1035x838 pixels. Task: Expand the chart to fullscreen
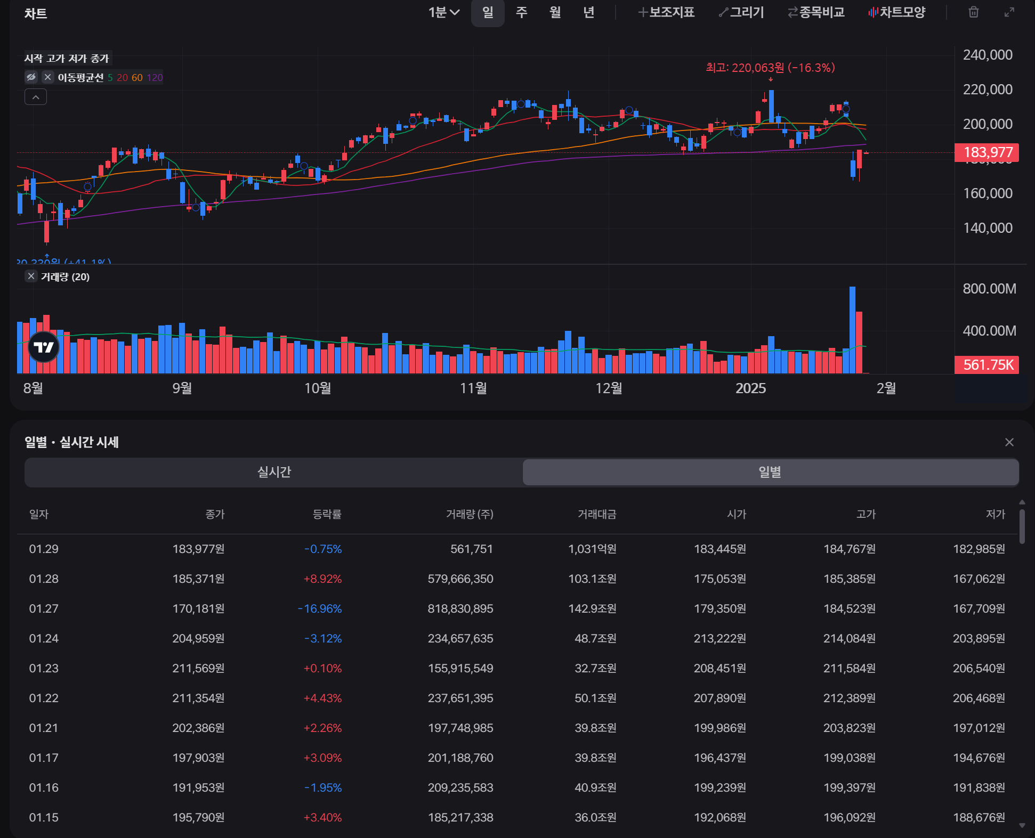coord(1009,12)
